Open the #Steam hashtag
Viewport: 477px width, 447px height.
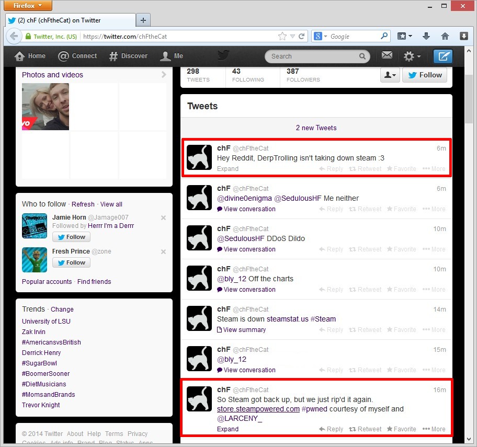click(323, 319)
